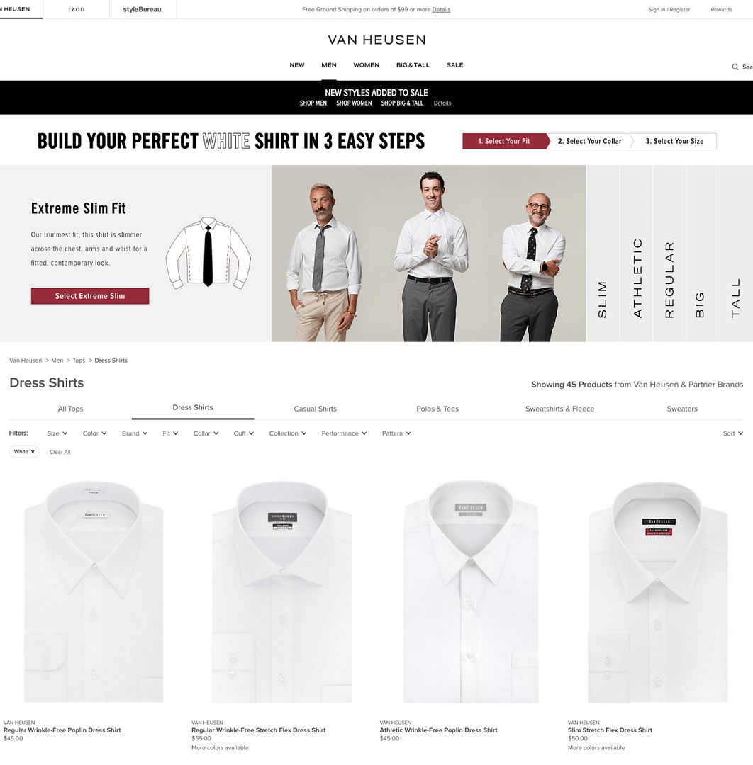This screenshot has height=765, width=753.
Task: Open the Tops breadcrumb link
Action: 79,361
